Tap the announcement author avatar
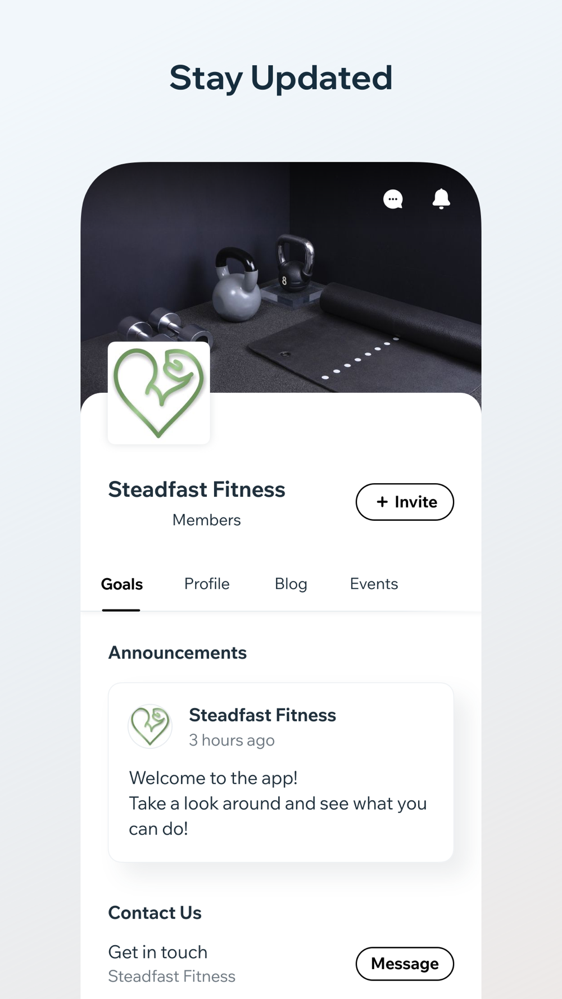The image size is (562, 999). tap(150, 726)
